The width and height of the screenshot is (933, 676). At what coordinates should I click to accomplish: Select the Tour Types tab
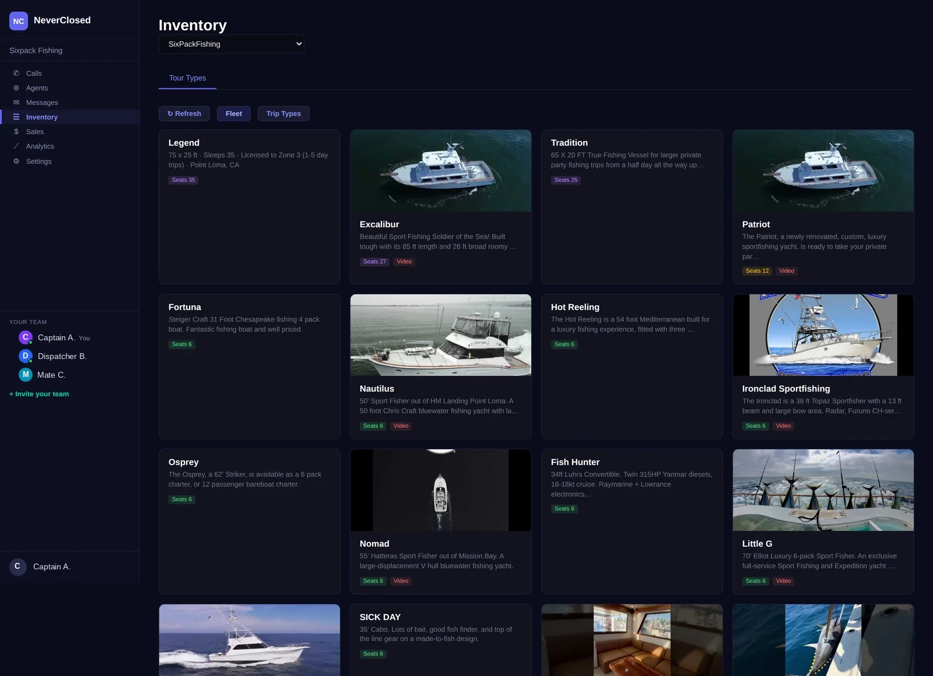point(187,78)
